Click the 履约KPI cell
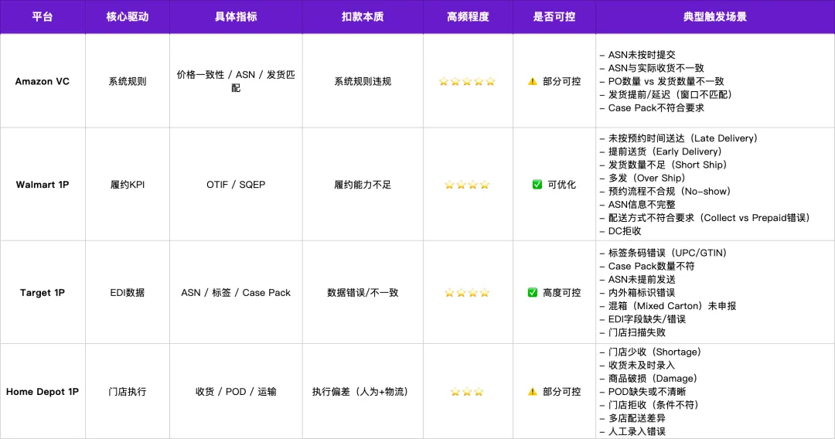Screen dimensions: 835x439 128,185
